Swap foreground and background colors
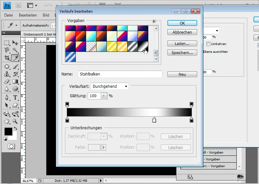 tap(15, 128)
